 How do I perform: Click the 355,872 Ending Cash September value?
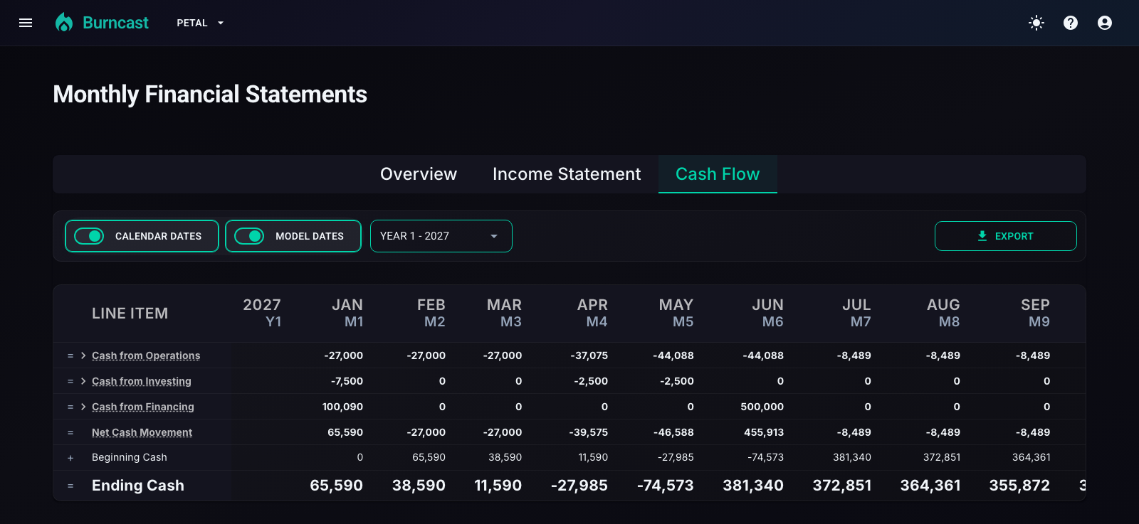1019,486
